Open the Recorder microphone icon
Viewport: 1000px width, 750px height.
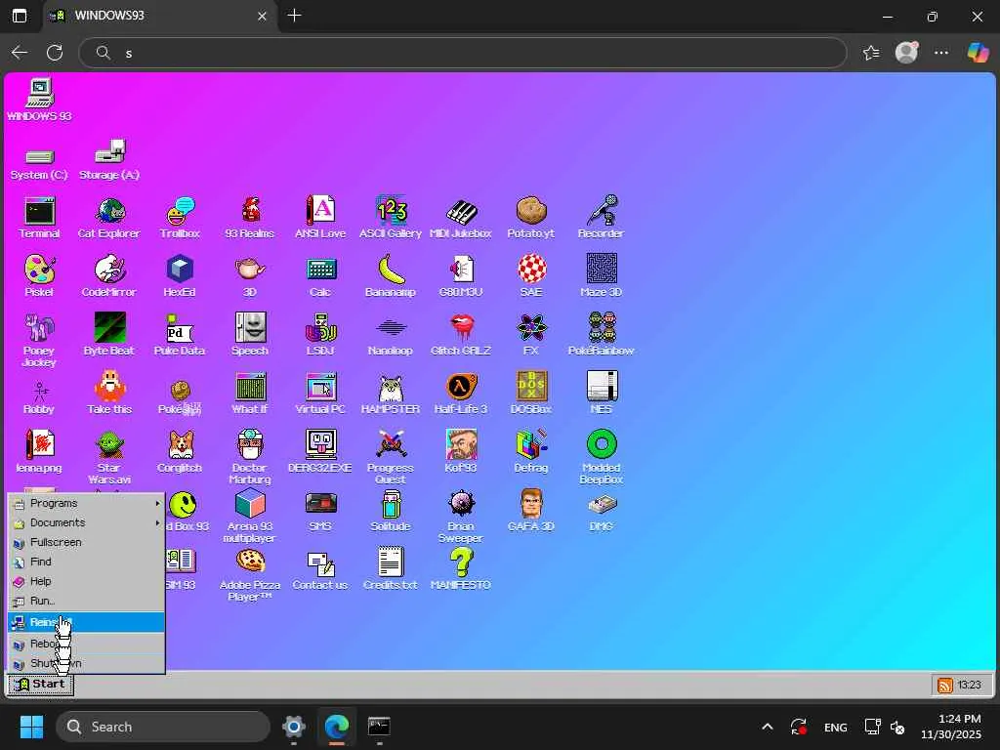601,218
